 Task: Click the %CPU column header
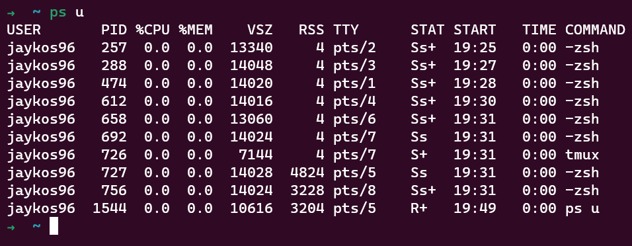click(153, 30)
